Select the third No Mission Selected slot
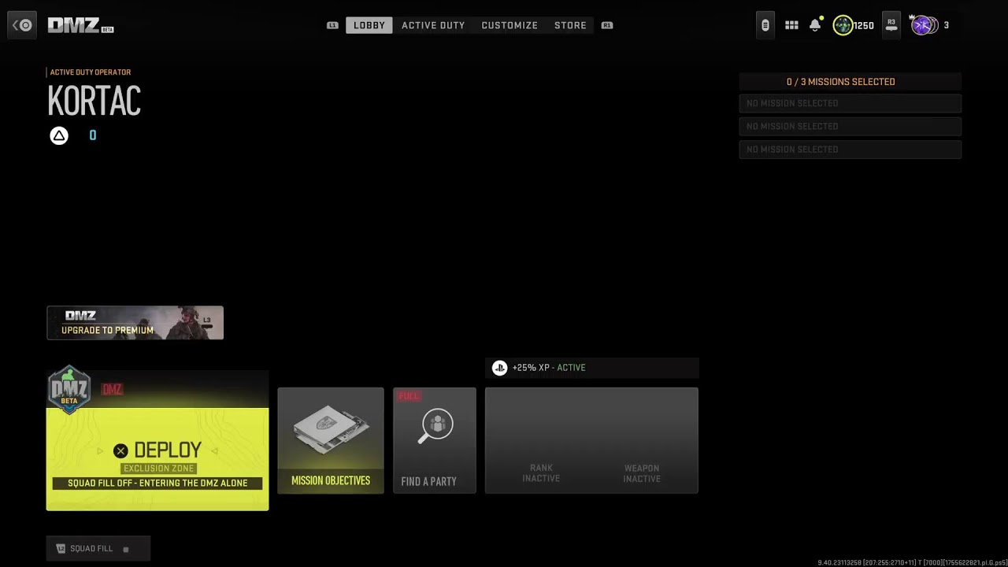1008x567 pixels. tap(850, 149)
